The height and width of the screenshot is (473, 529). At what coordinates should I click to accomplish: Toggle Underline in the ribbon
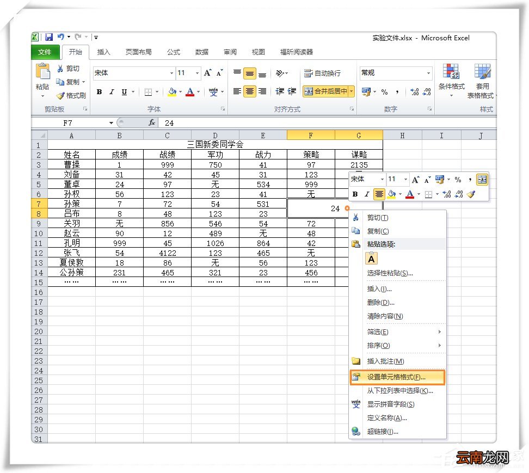click(124, 92)
